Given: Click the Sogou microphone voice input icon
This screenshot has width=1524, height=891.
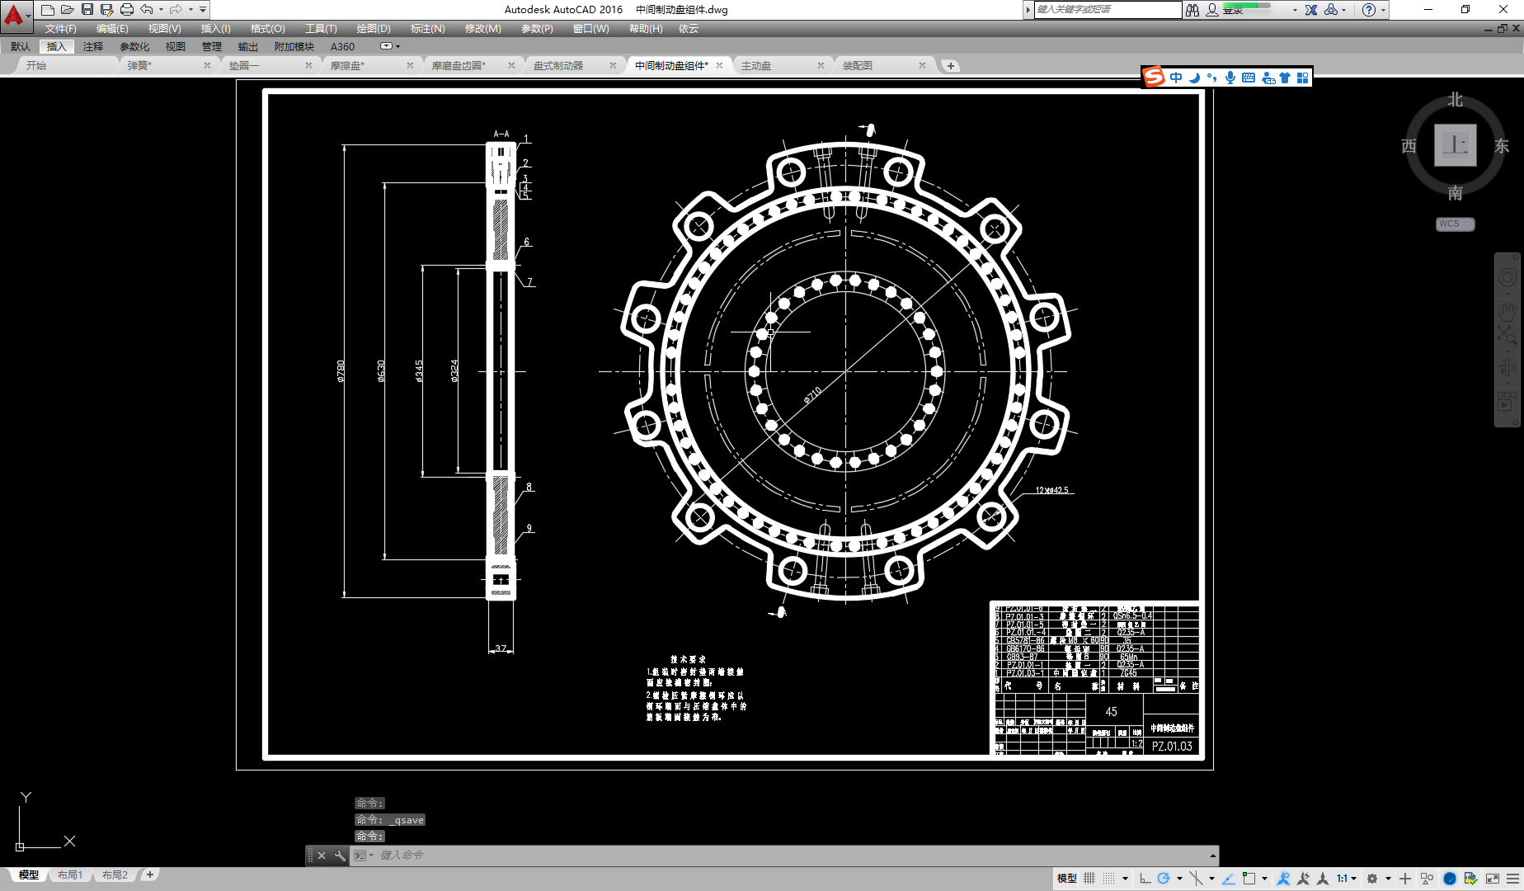Looking at the screenshot, I should click(x=1230, y=78).
